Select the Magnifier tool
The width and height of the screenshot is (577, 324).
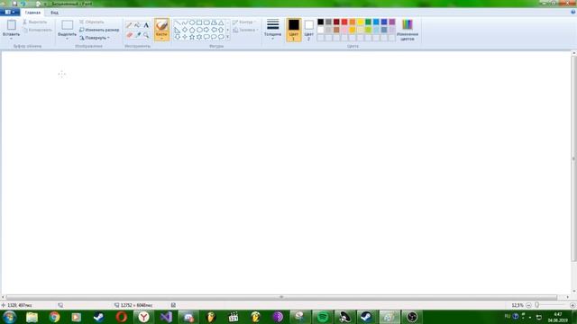point(146,35)
